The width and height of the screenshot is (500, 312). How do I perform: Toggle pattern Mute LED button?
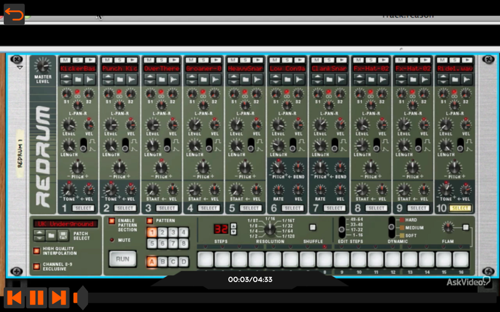(112, 240)
